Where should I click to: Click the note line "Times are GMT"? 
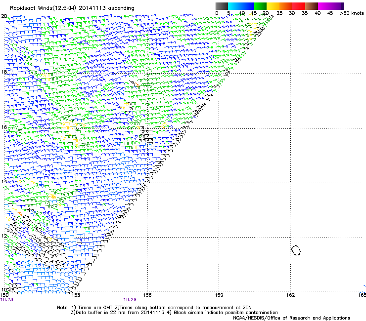click(94, 308)
